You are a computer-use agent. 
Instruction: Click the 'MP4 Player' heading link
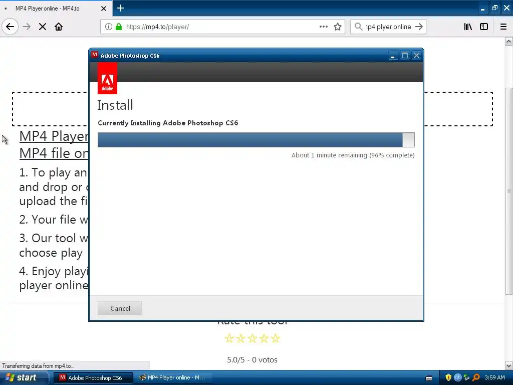click(x=54, y=136)
